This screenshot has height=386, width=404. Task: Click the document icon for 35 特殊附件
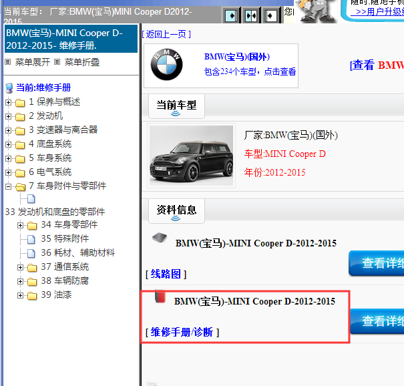click(31, 239)
